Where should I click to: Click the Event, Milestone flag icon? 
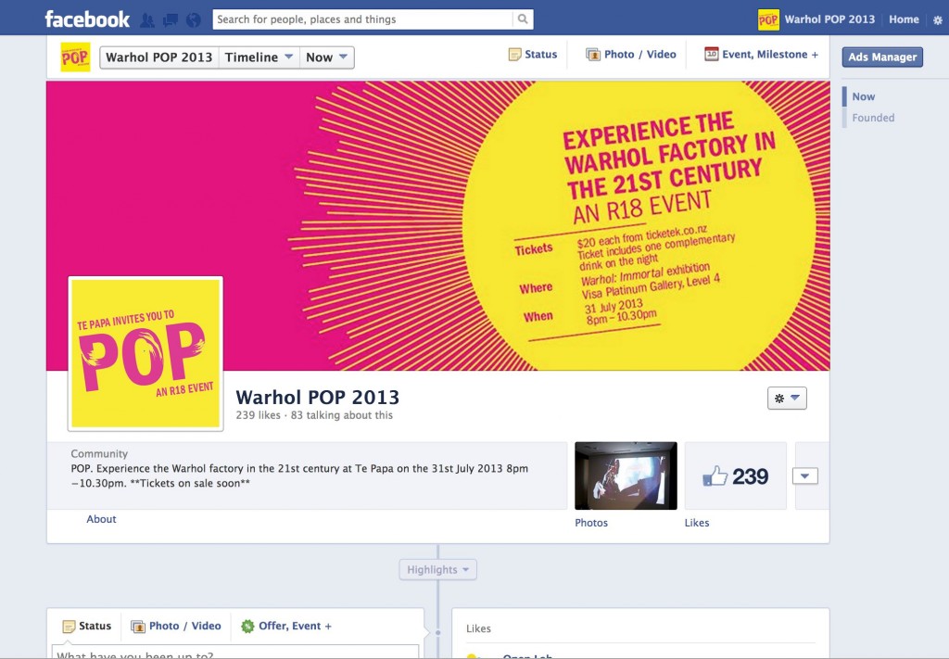711,54
